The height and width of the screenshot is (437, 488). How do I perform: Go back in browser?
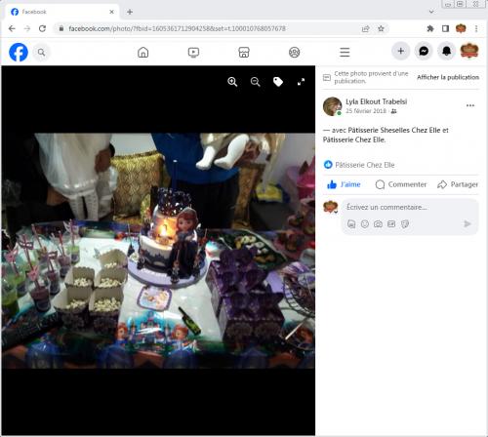click(x=12, y=28)
